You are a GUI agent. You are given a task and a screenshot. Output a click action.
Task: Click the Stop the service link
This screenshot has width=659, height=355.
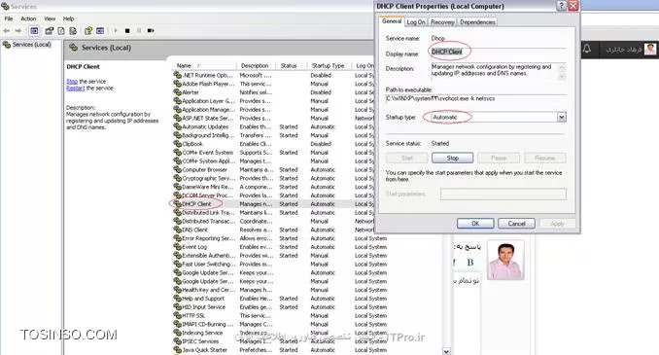72,81
